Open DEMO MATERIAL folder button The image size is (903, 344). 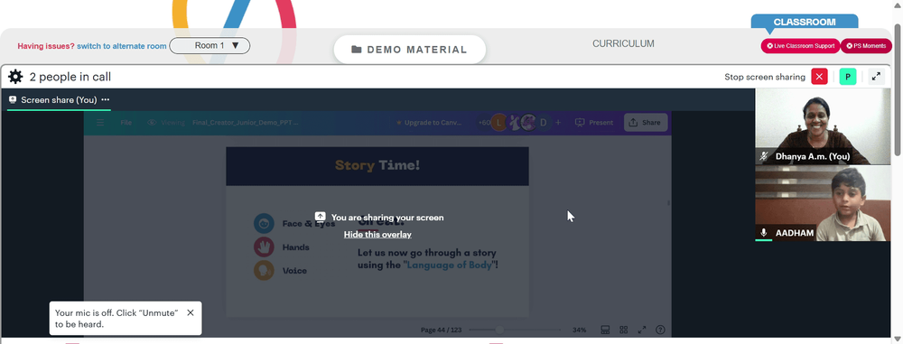coord(409,50)
